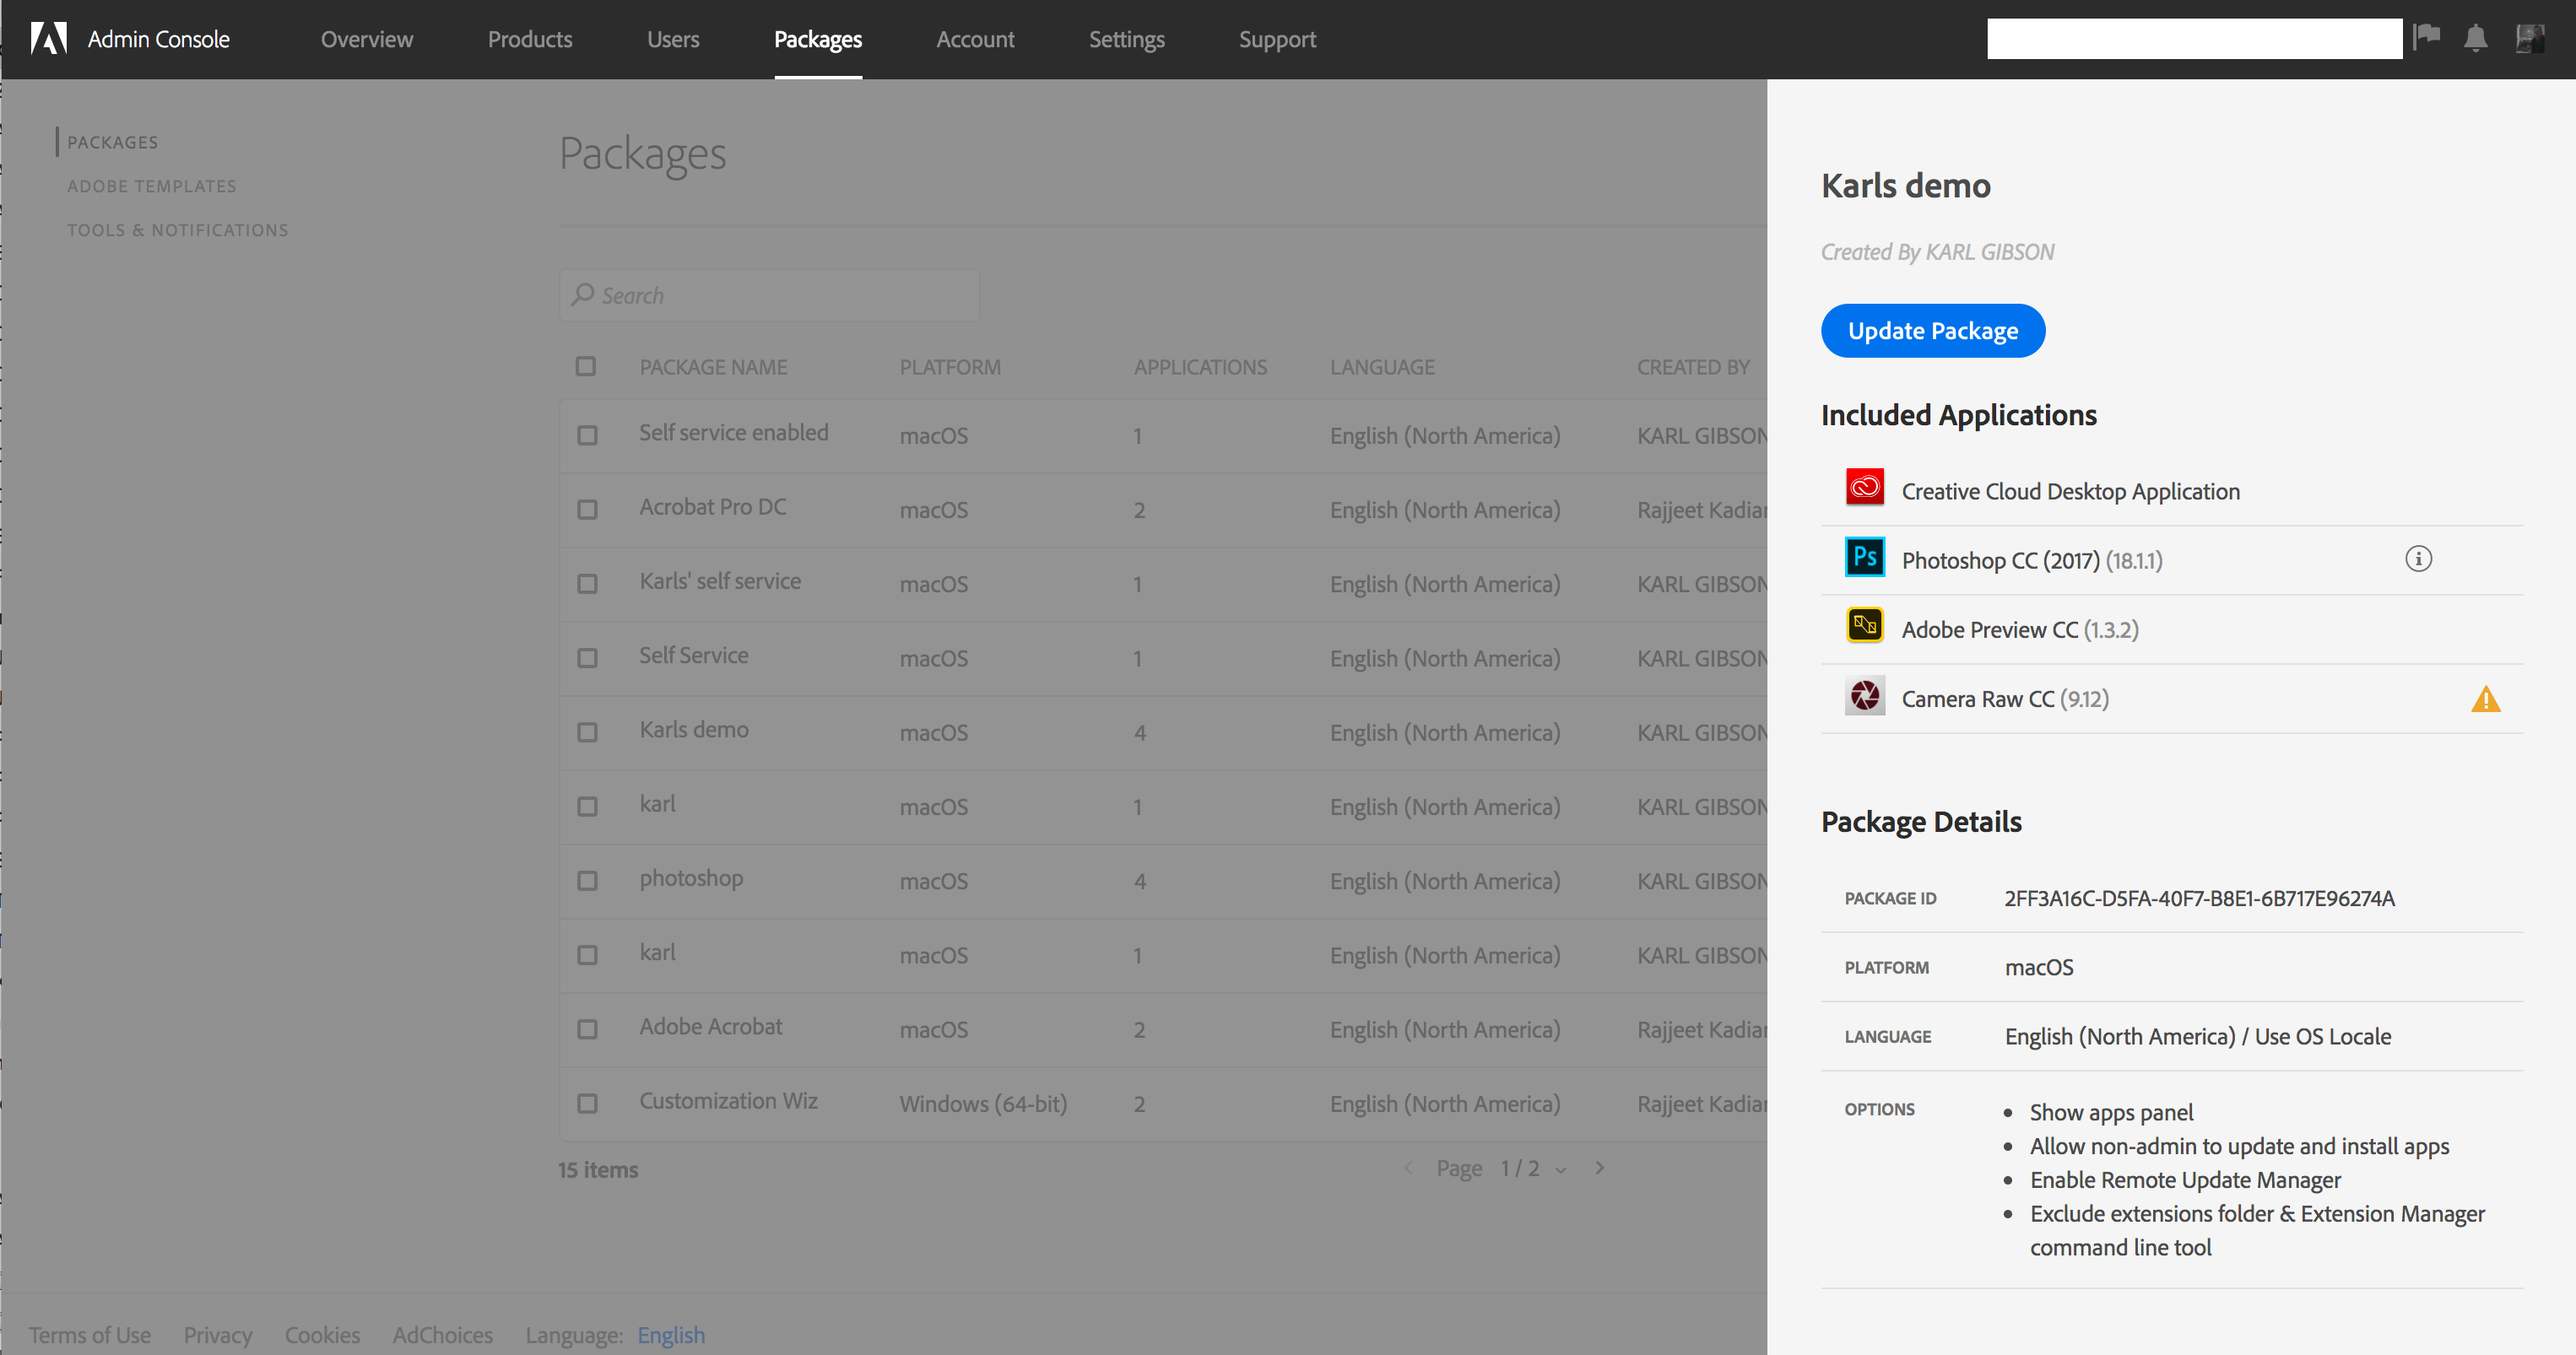Check the Acrobat Pro DC package

click(587, 510)
